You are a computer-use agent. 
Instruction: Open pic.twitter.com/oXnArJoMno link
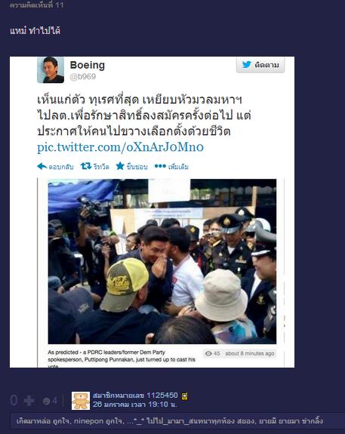pos(121,147)
